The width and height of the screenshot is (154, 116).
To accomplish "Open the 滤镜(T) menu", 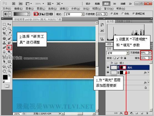I will 64,9.
